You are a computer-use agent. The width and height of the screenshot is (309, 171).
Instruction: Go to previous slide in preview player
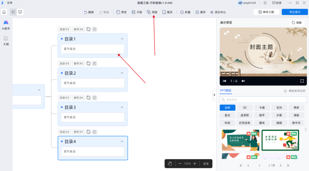click(224, 81)
